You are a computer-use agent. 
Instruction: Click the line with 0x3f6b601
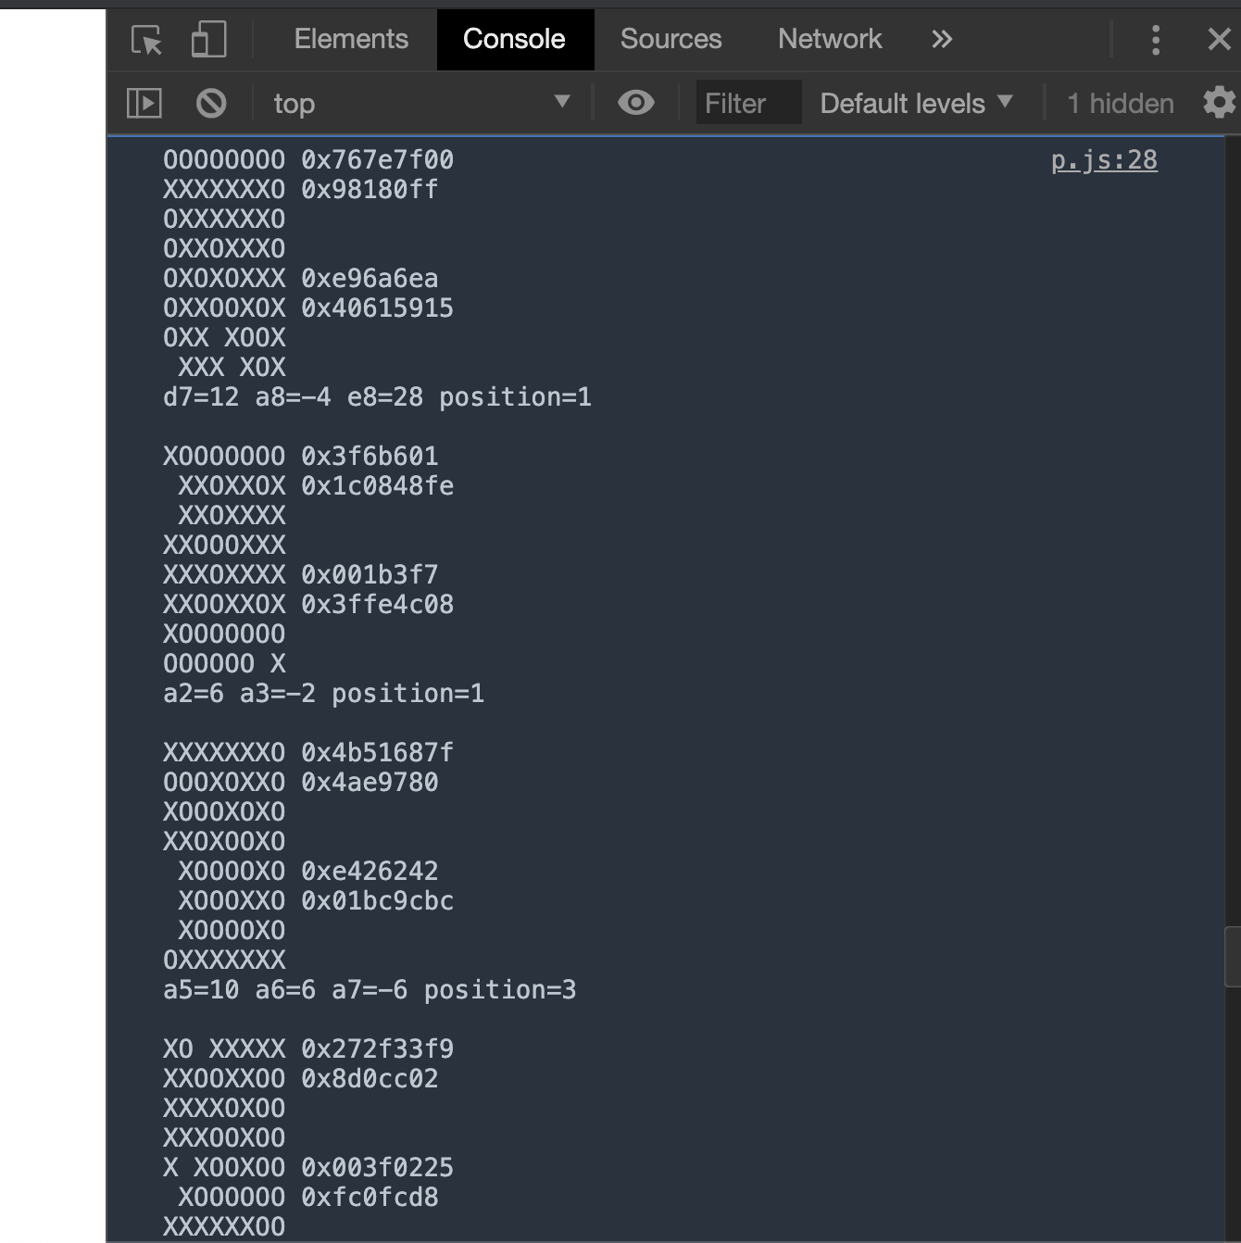click(301, 457)
